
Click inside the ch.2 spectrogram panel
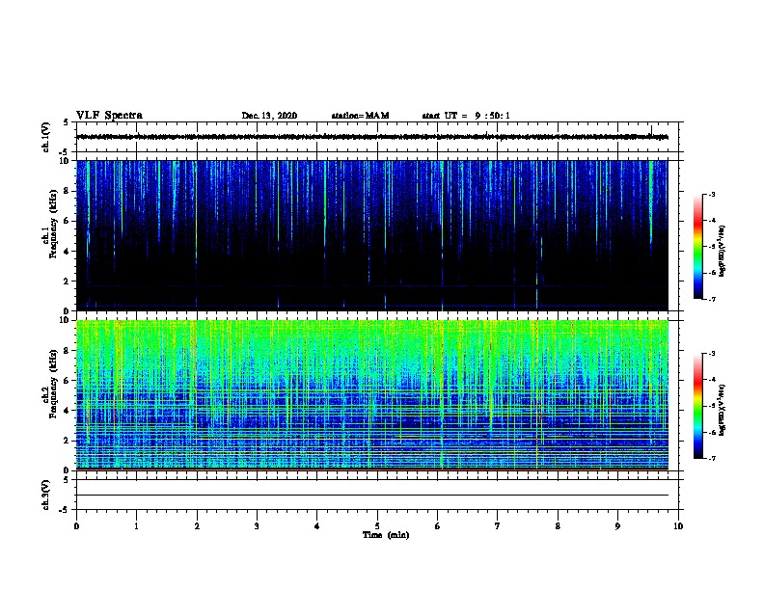tap(372, 395)
